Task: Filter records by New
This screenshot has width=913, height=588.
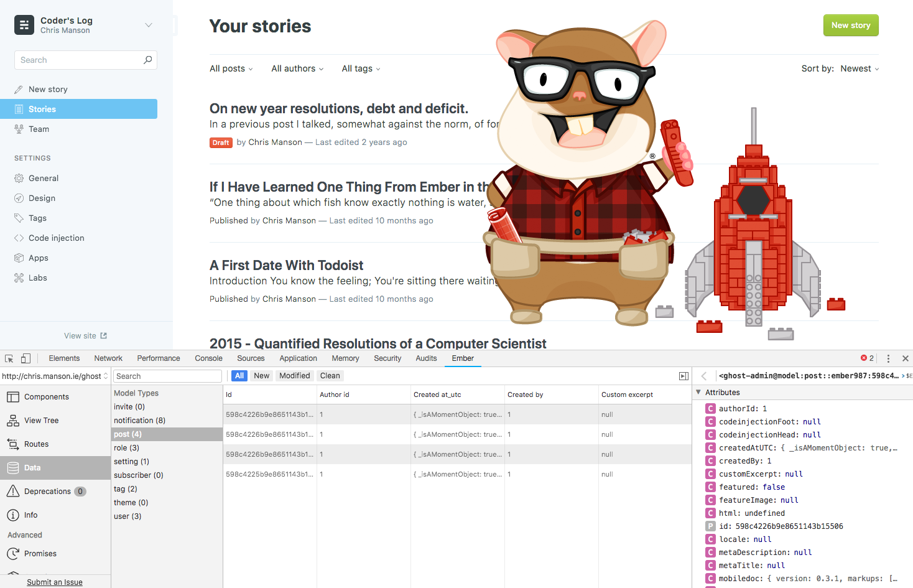Action: coord(262,376)
